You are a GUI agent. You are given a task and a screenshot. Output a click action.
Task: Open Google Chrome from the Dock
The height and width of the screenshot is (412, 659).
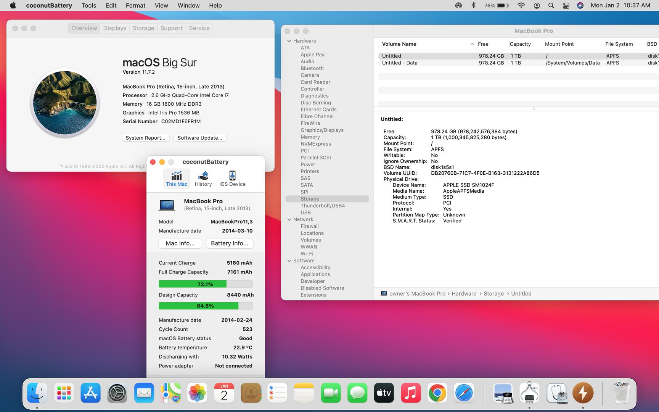click(x=437, y=393)
